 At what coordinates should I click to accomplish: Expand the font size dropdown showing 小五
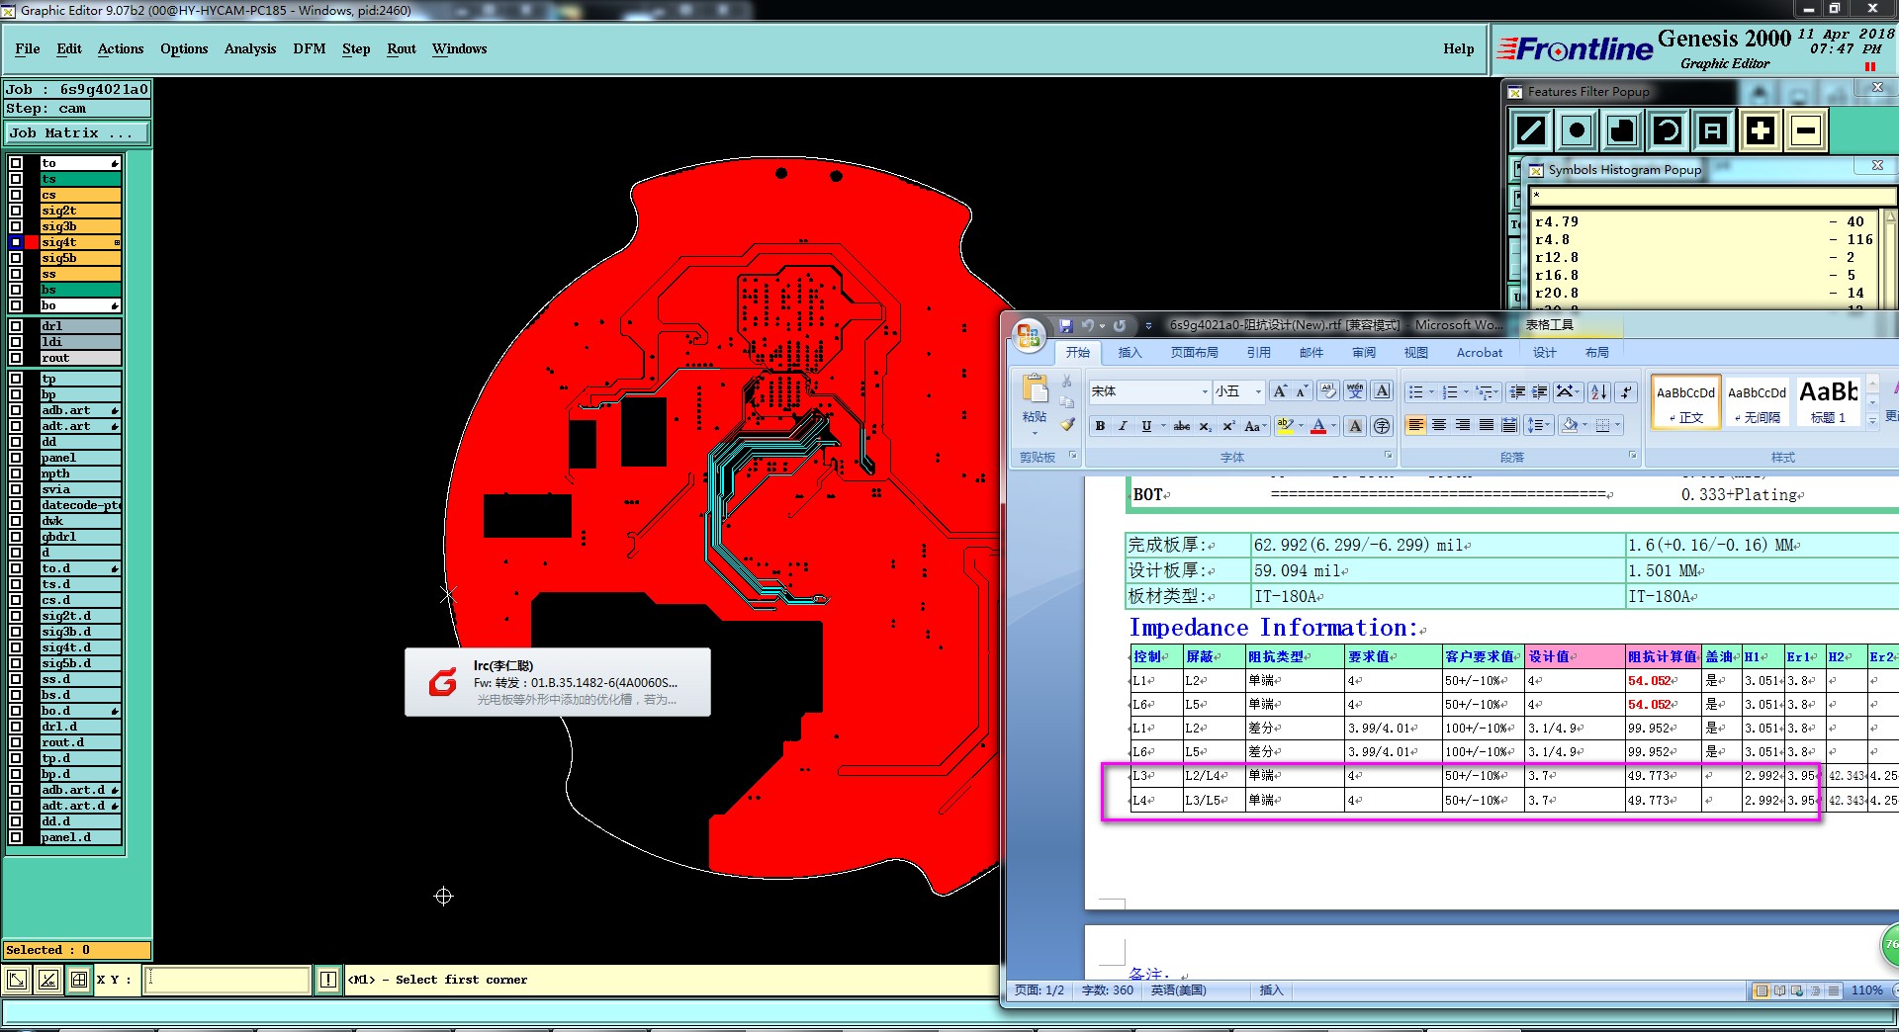pos(1257,392)
